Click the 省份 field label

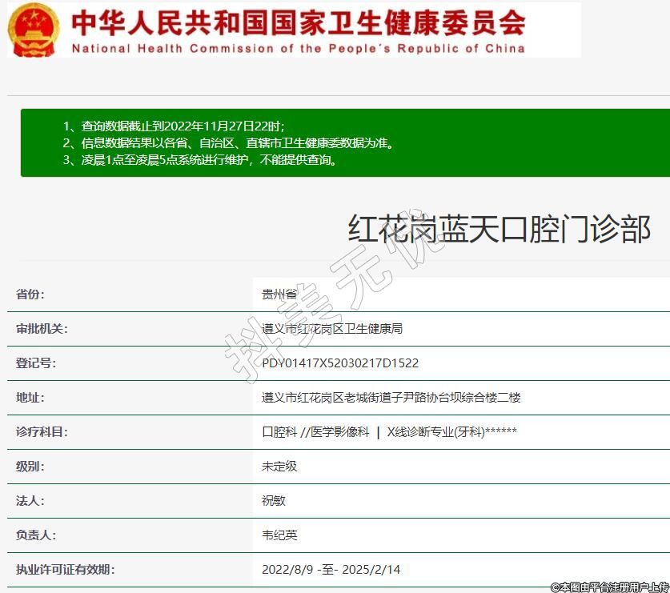click(x=30, y=294)
